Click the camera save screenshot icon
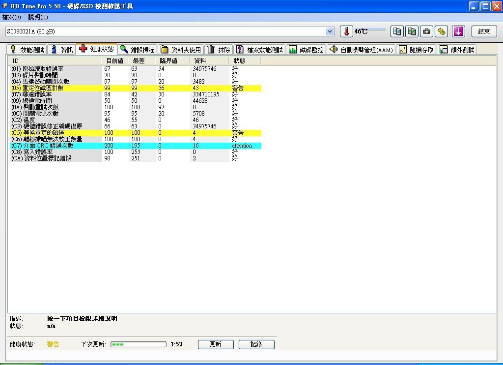The height and width of the screenshot is (365, 503). pyautogui.click(x=427, y=31)
